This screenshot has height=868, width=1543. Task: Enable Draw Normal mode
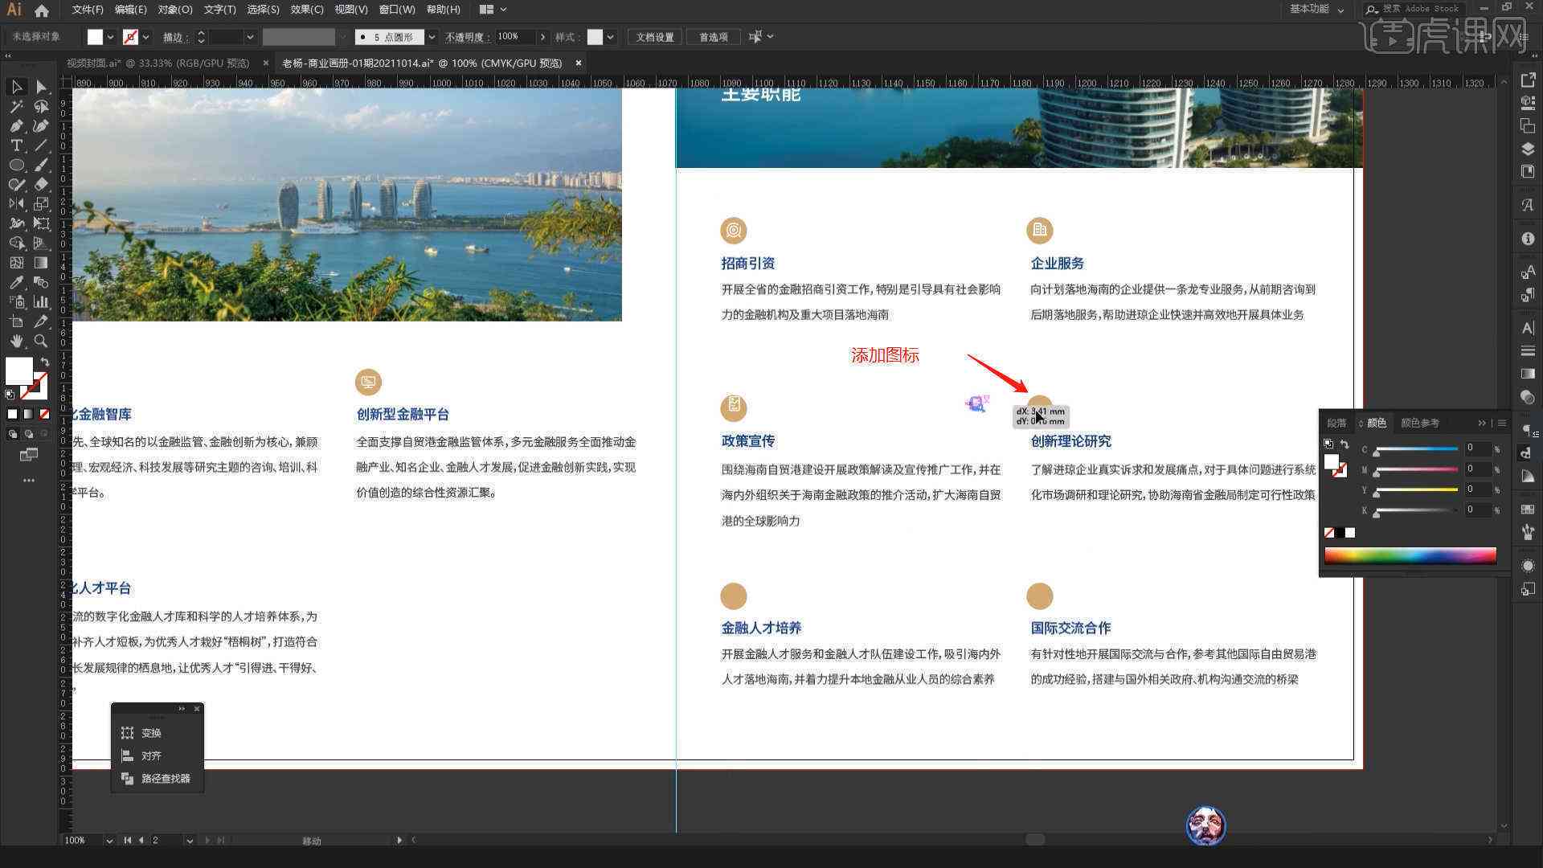pyautogui.click(x=12, y=434)
